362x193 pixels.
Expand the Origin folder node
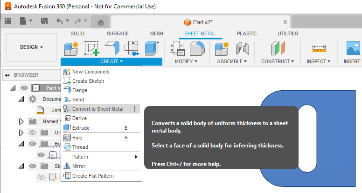coord(21,133)
